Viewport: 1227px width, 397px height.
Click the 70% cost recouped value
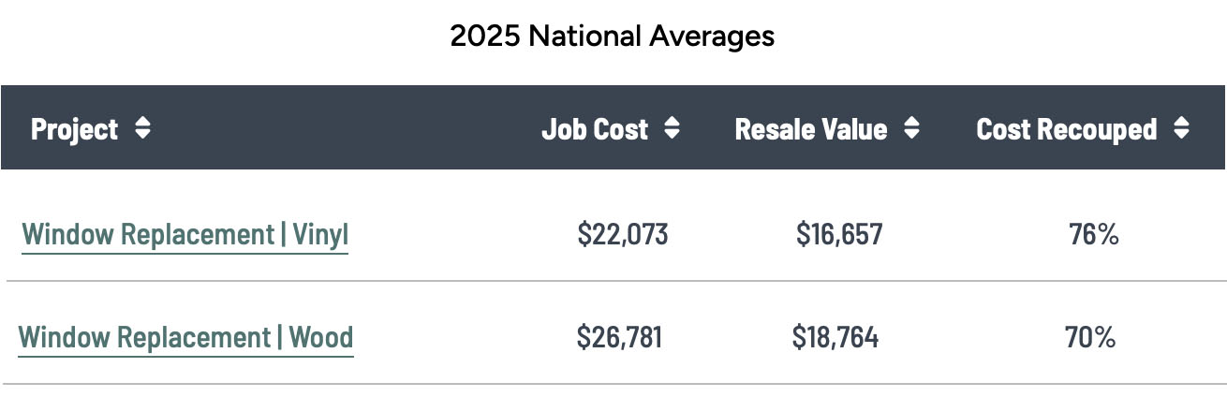click(1090, 337)
